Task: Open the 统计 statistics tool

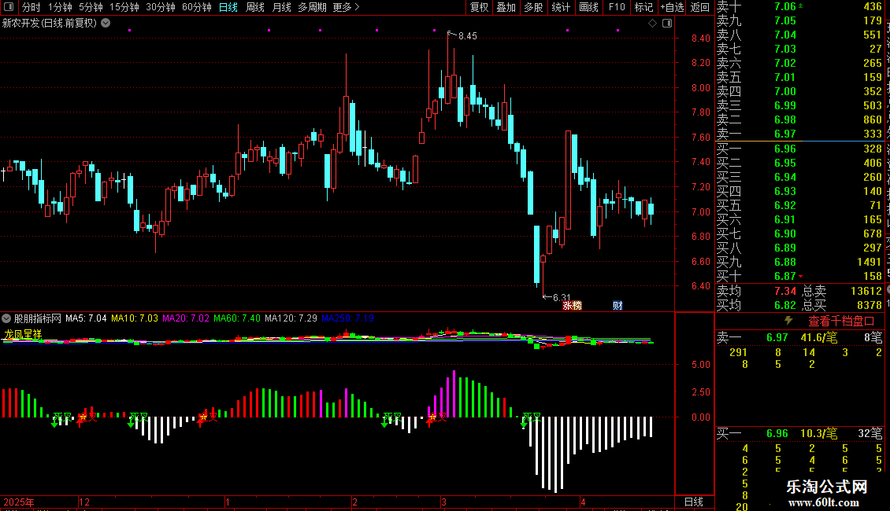Action: [x=560, y=7]
